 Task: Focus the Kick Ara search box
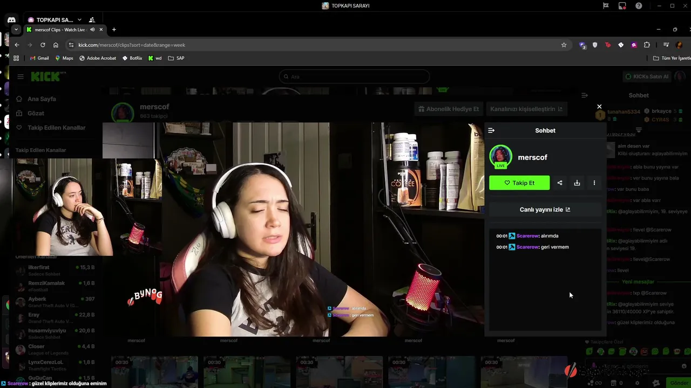click(355, 77)
